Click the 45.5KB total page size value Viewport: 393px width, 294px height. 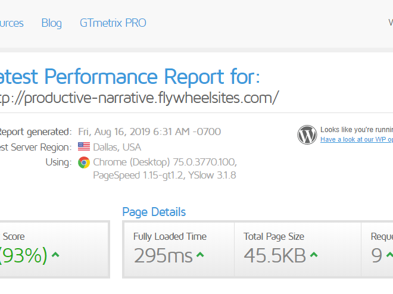[275, 256]
